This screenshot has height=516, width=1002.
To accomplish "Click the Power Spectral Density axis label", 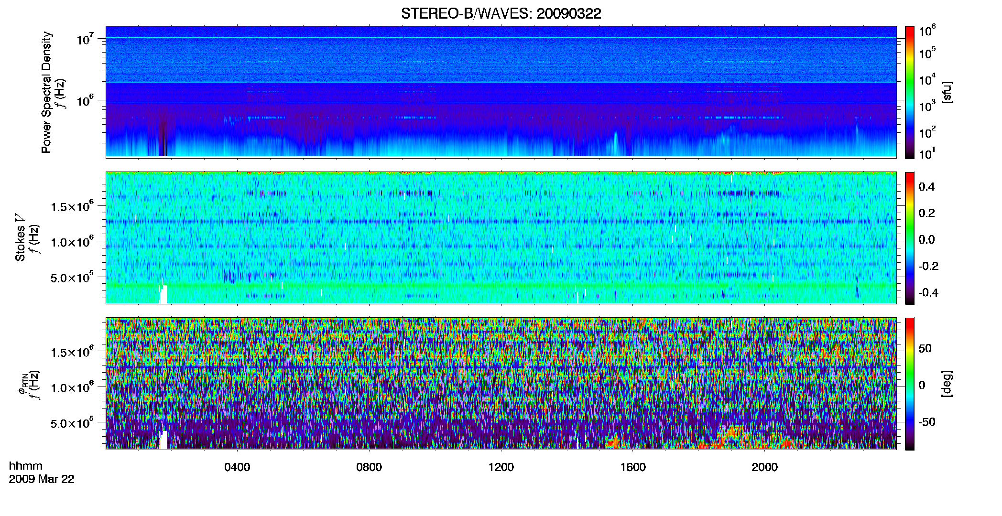I will (x=46, y=92).
